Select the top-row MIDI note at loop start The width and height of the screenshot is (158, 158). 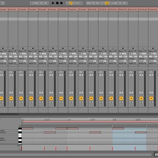[x=118, y=128]
